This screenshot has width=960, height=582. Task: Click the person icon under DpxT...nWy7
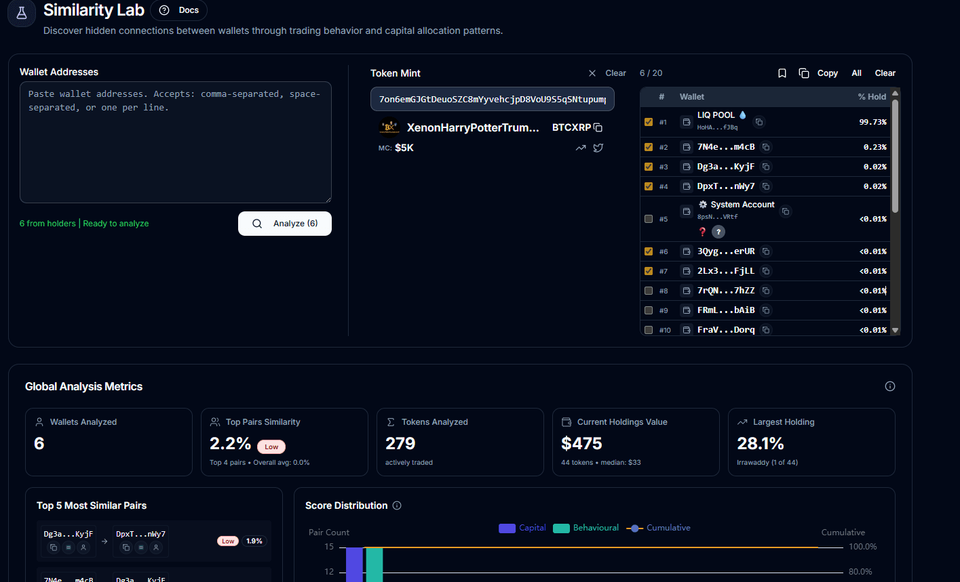156,547
